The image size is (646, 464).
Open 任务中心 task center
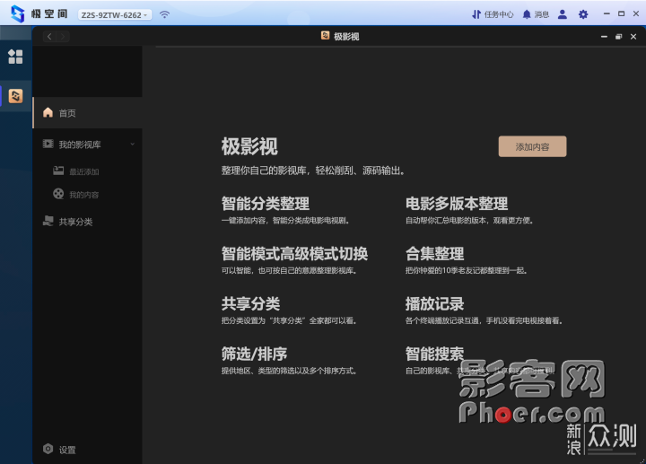(x=493, y=14)
